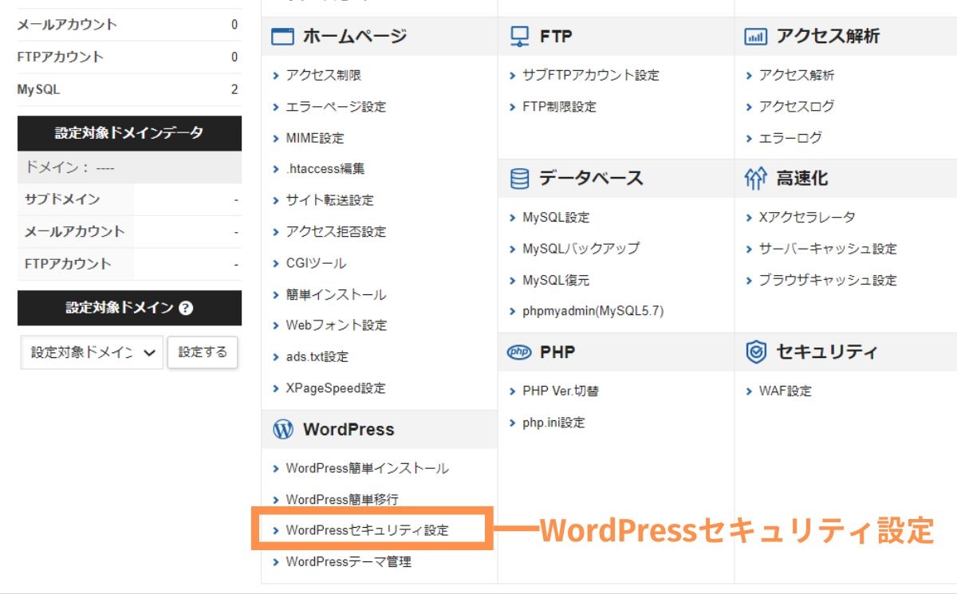Open アクセス解析 link in the list
This screenshot has height=594, width=957.
pos(797,75)
